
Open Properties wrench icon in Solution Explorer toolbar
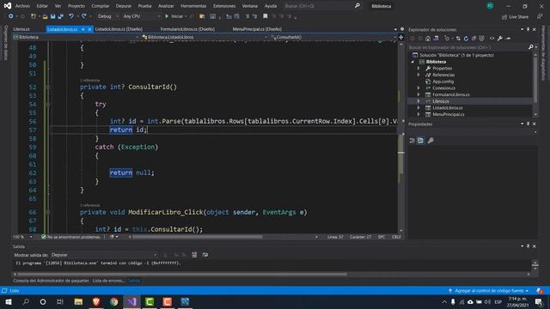(x=500, y=39)
